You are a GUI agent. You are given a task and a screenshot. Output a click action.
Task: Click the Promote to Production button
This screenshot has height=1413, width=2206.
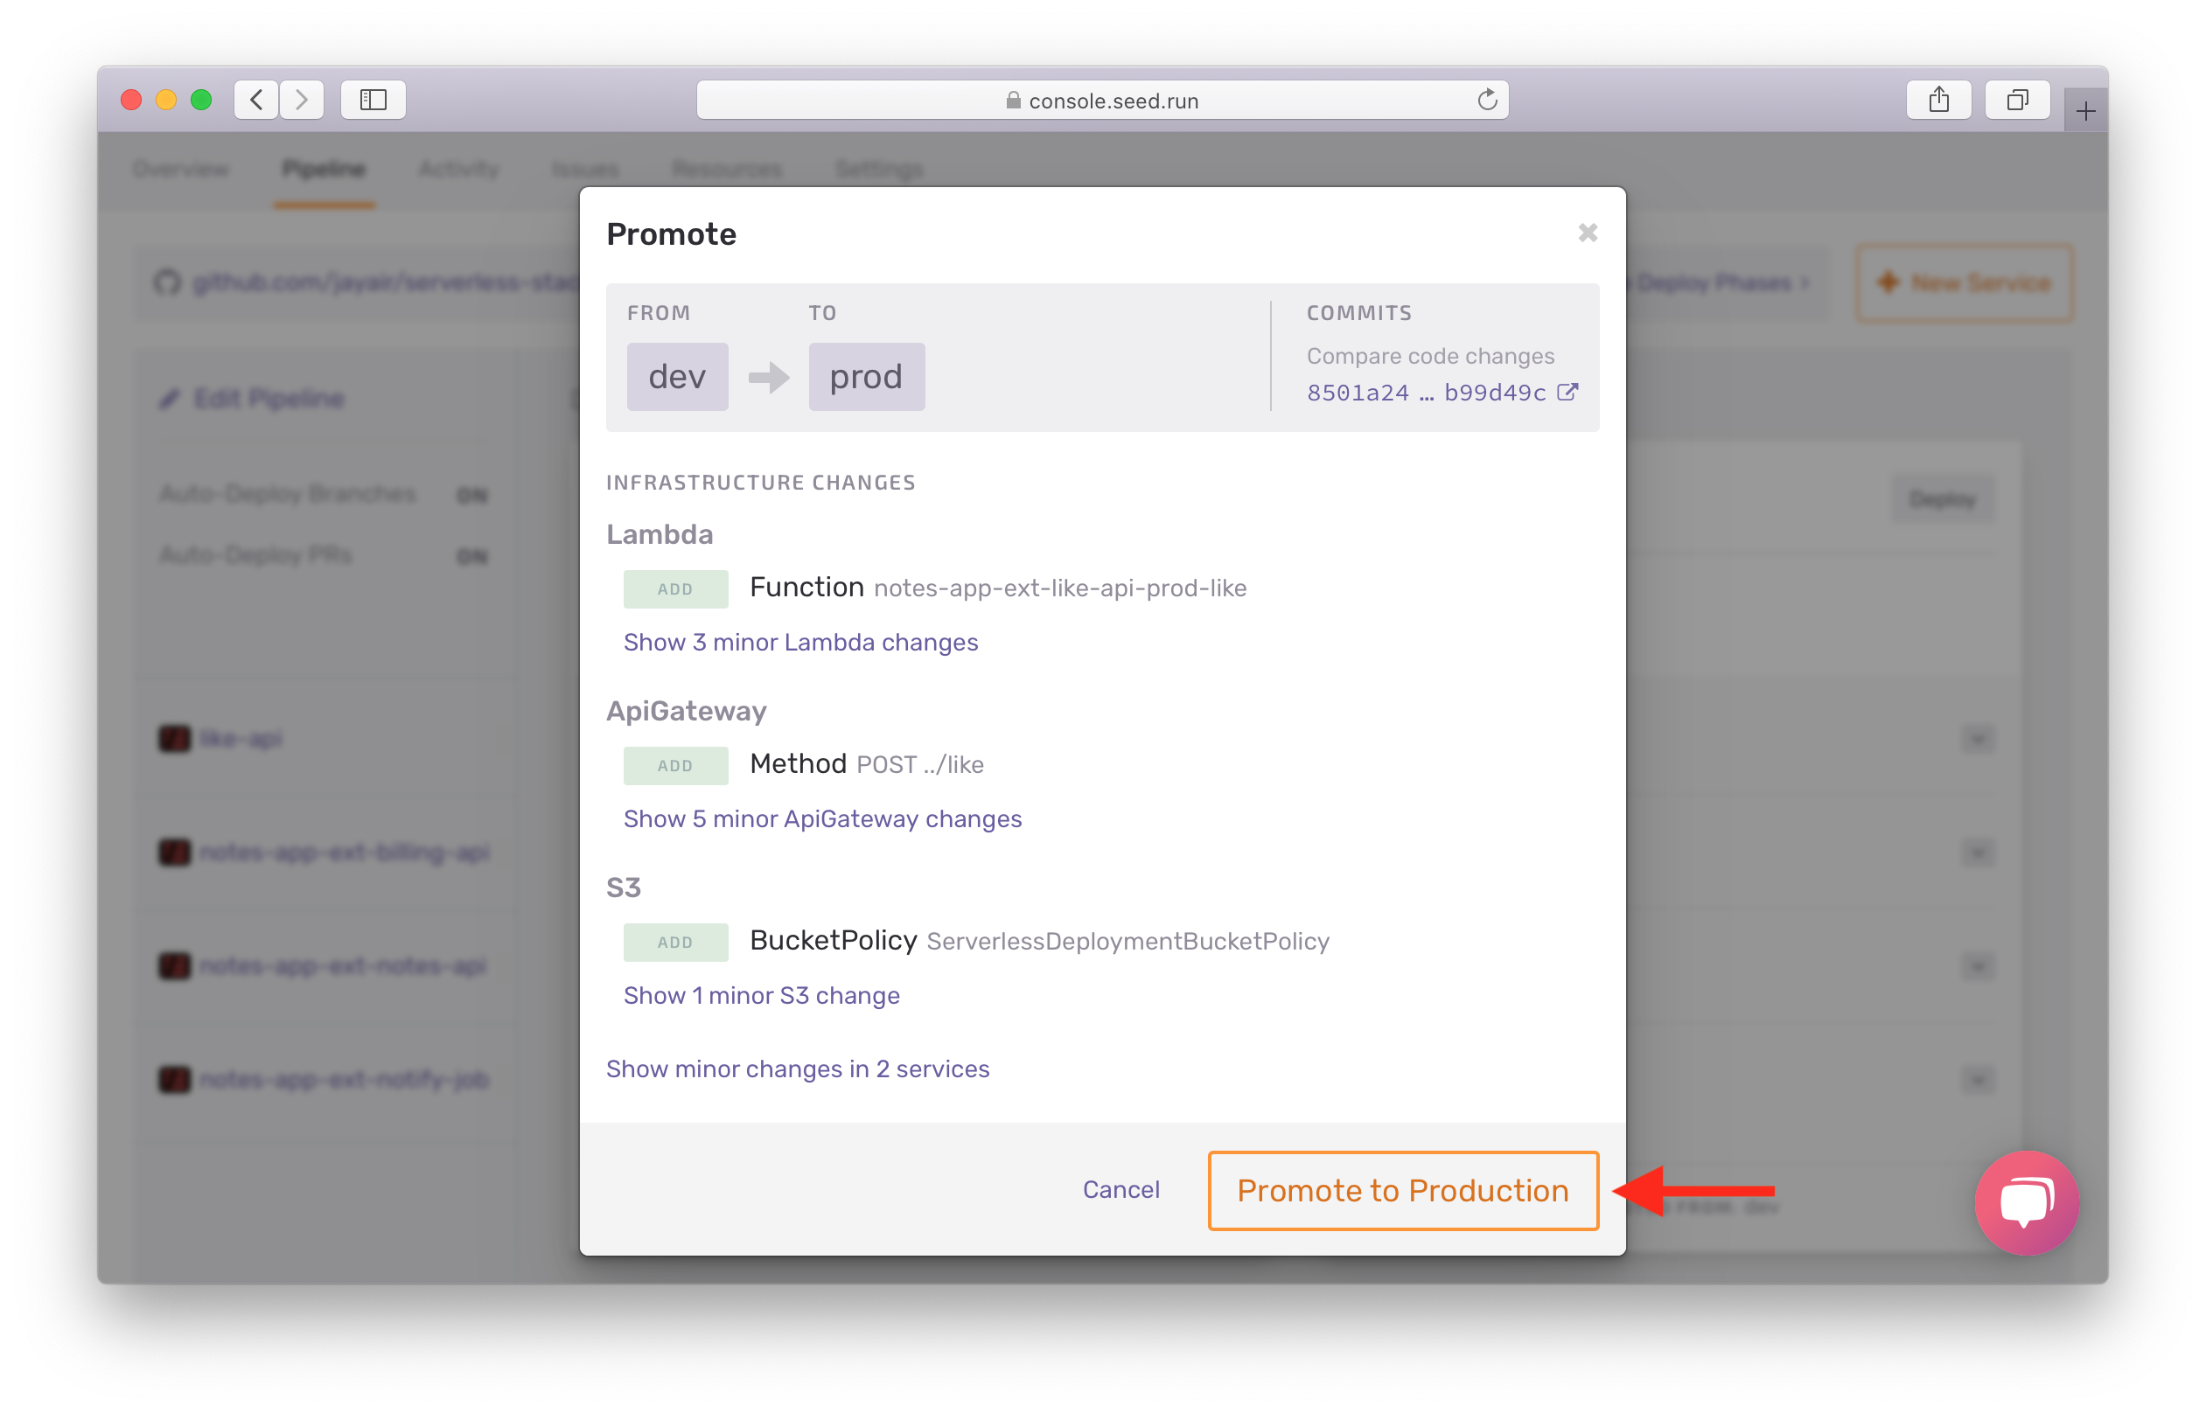(x=1402, y=1189)
